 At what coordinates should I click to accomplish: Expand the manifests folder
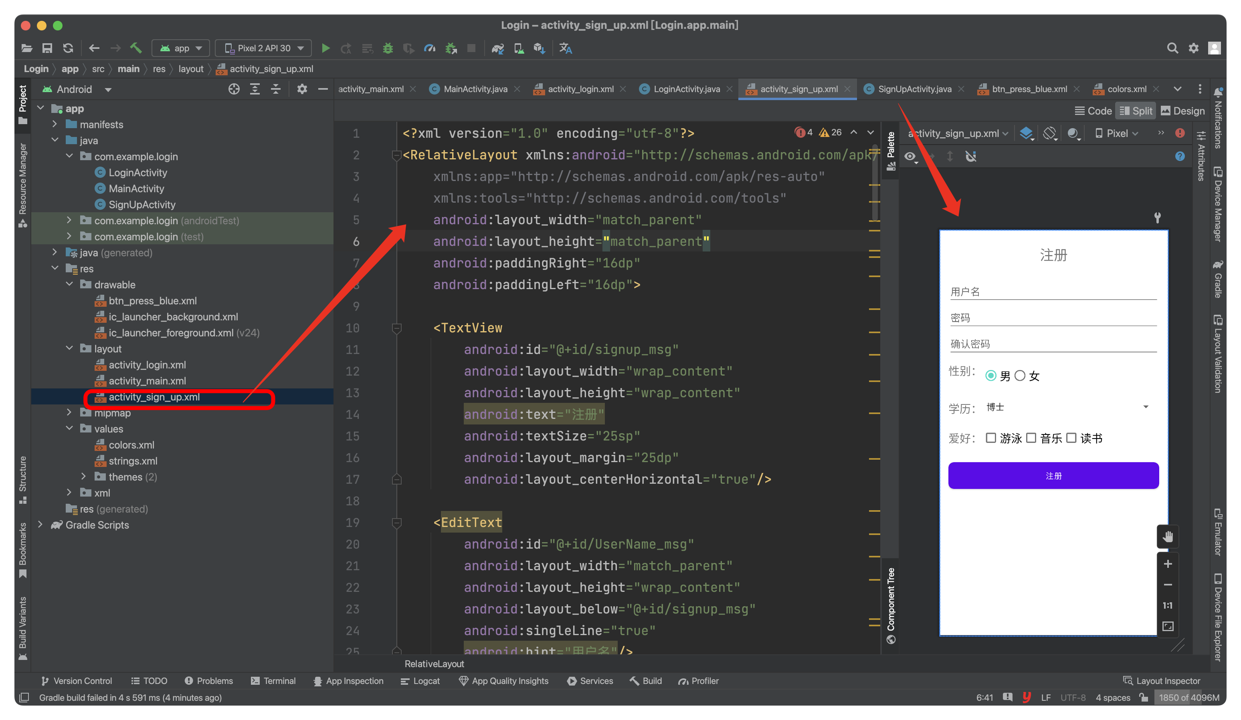[55, 125]
